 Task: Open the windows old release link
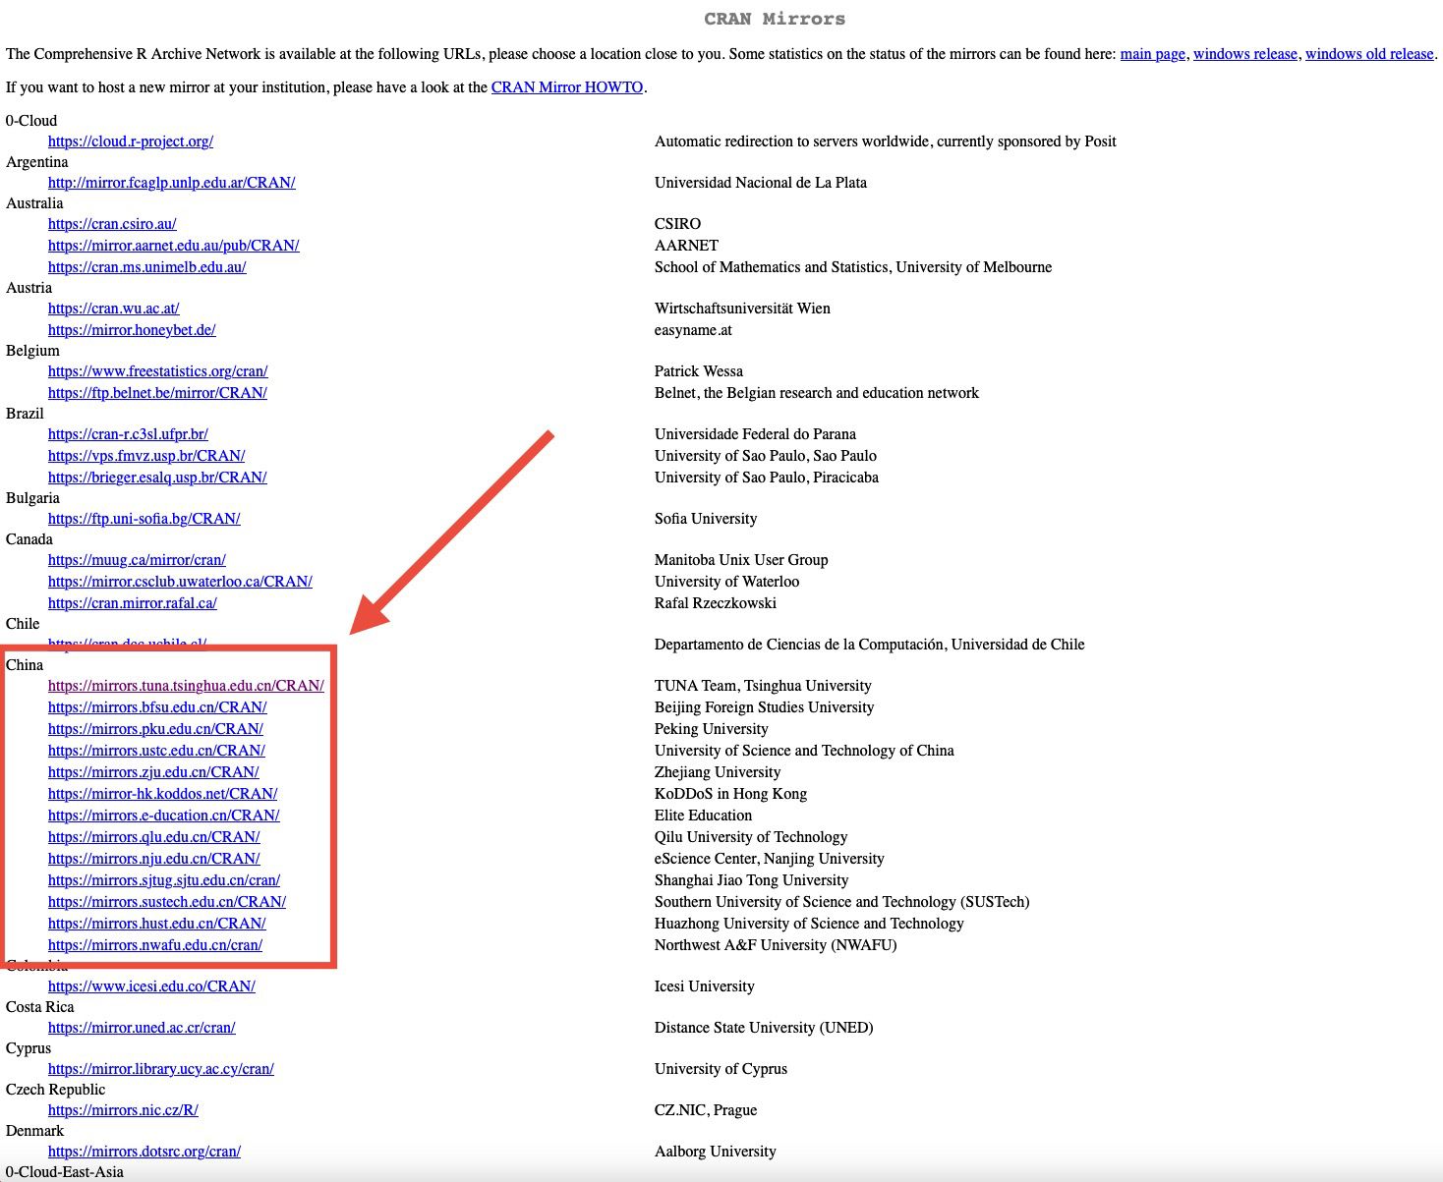pos(1368,54)
